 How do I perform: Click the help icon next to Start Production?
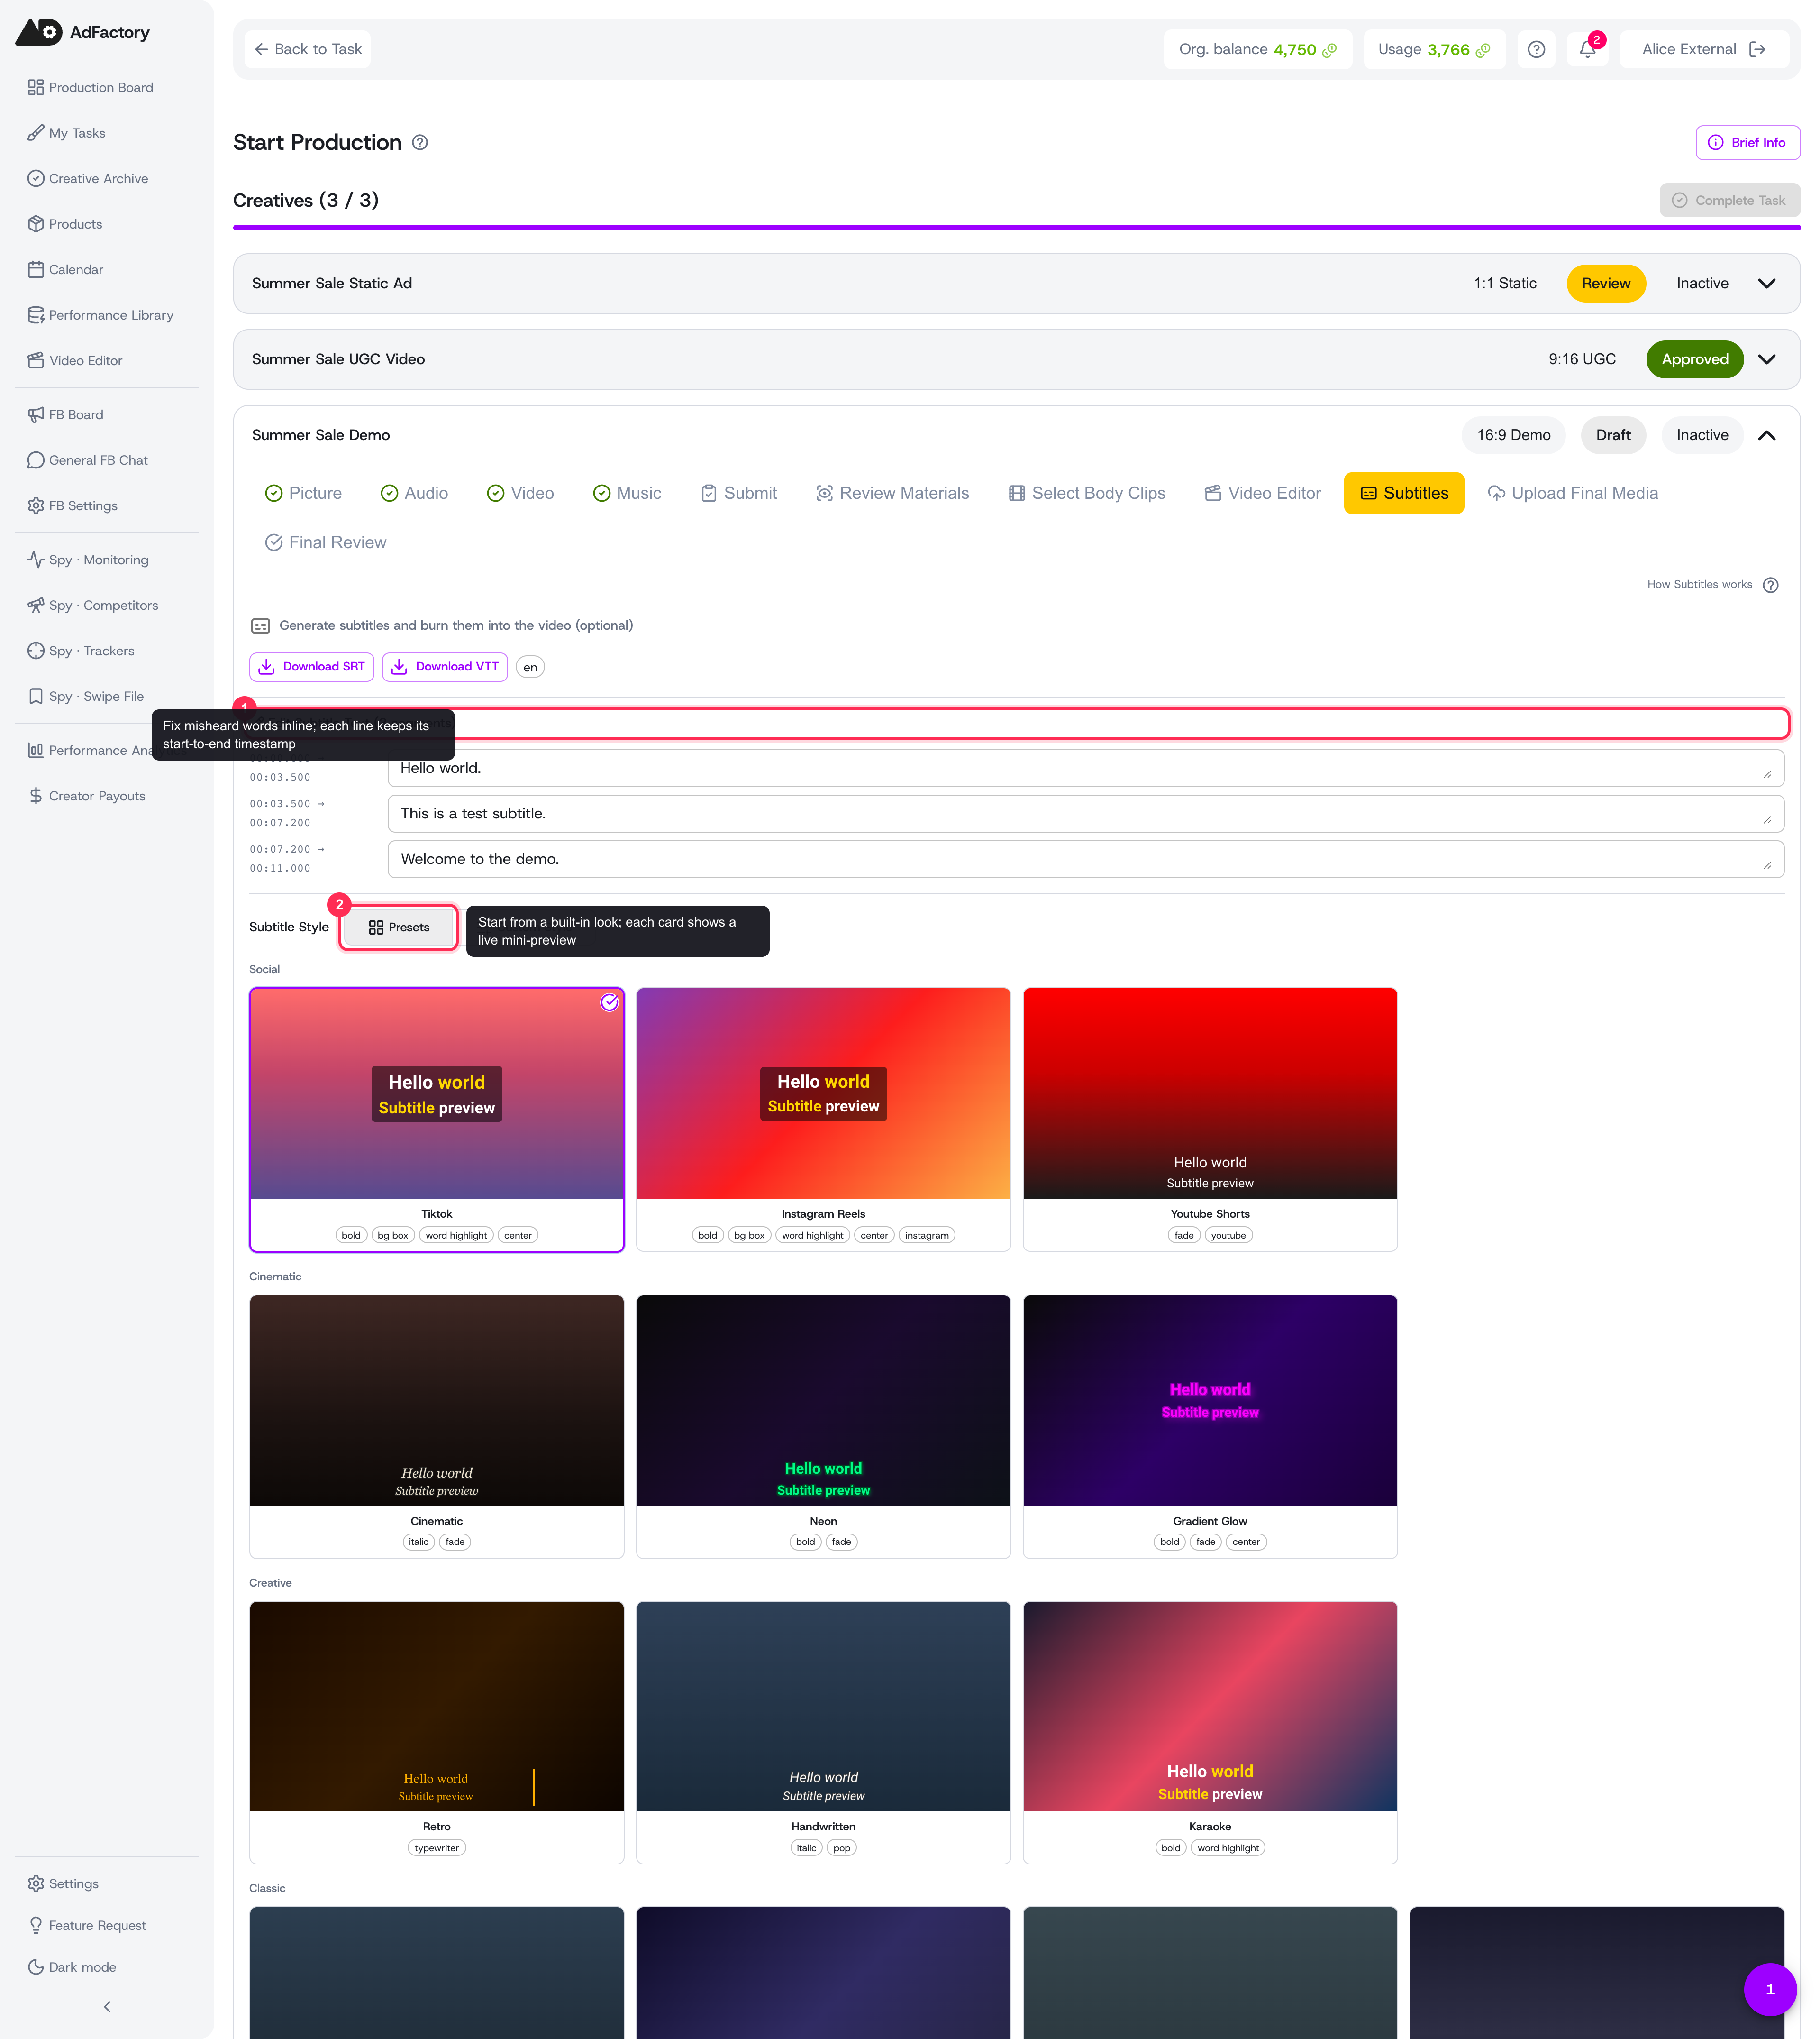click(x=420, y=142)
